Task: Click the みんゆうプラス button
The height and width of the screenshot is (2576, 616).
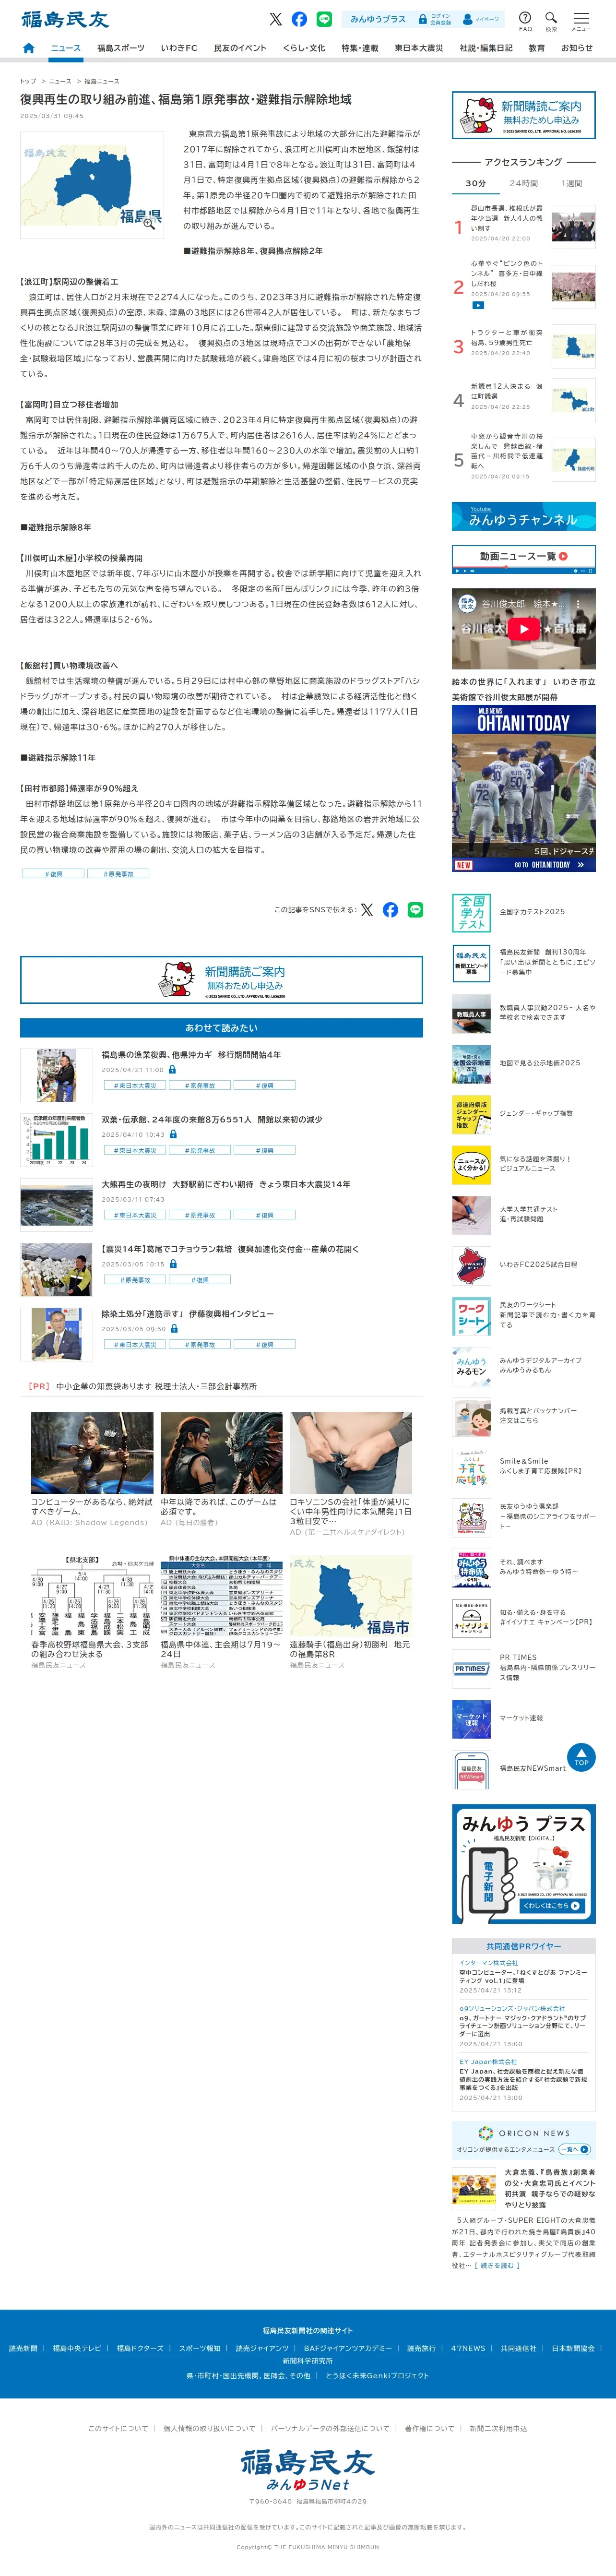Action: [377, 19]
